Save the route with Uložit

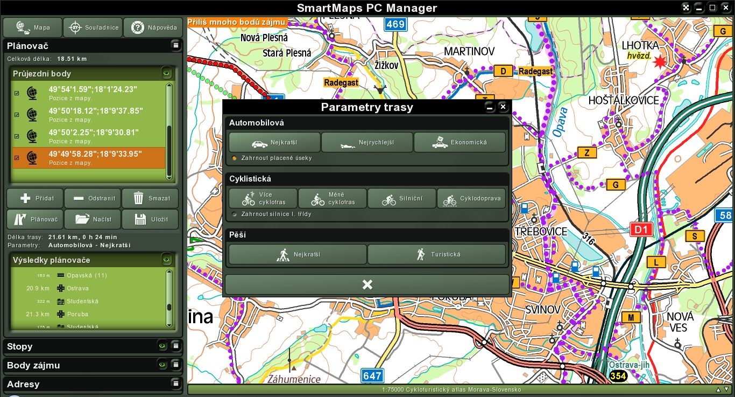coord(150,219)
